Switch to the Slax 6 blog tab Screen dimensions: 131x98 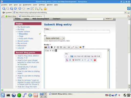tap(11, 16)
